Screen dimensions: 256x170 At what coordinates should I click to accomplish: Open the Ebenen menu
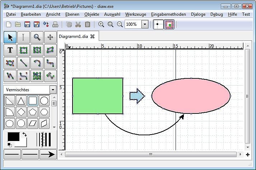click(72, 14)
